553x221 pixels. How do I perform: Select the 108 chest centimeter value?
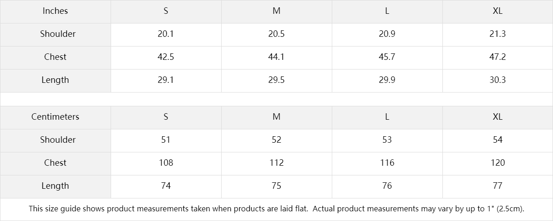point(166,163)
